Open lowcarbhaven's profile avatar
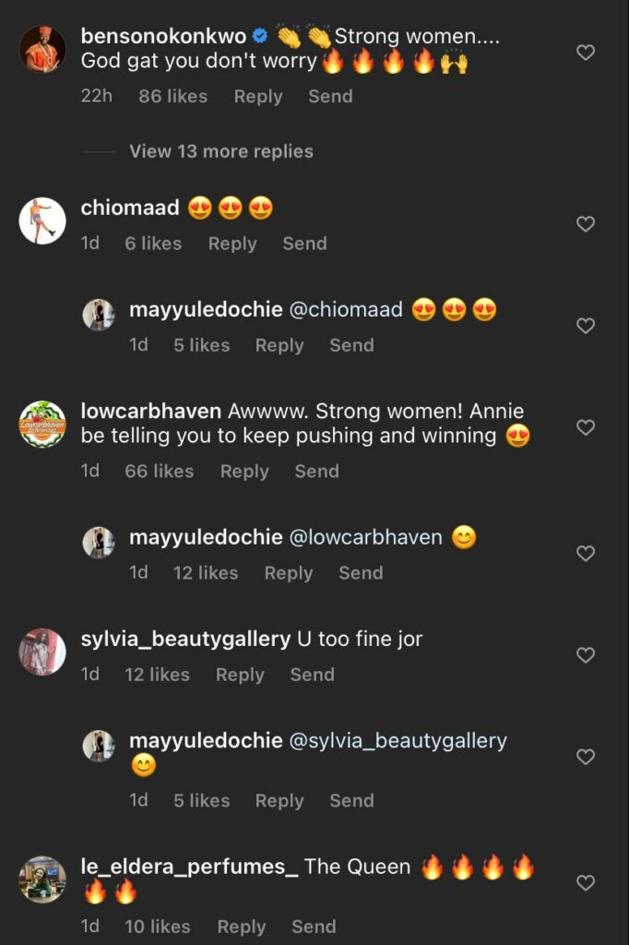Screen dimensions: 629x945 [42, 425]
